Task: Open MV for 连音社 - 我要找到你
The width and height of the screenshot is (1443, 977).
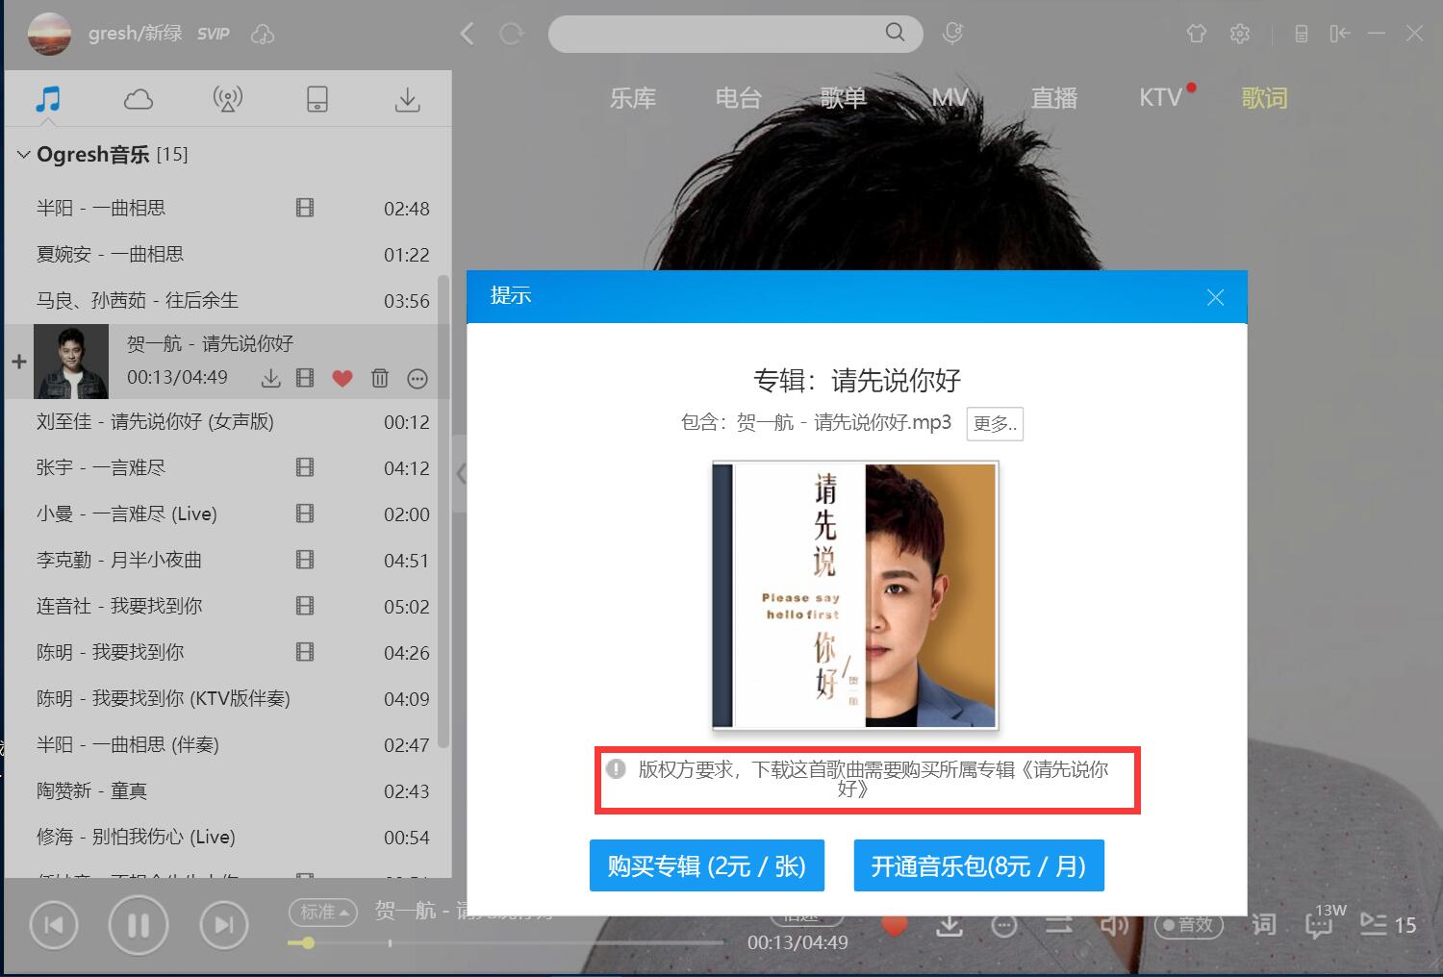Action: pyautogui.click(x=305, y=606)
